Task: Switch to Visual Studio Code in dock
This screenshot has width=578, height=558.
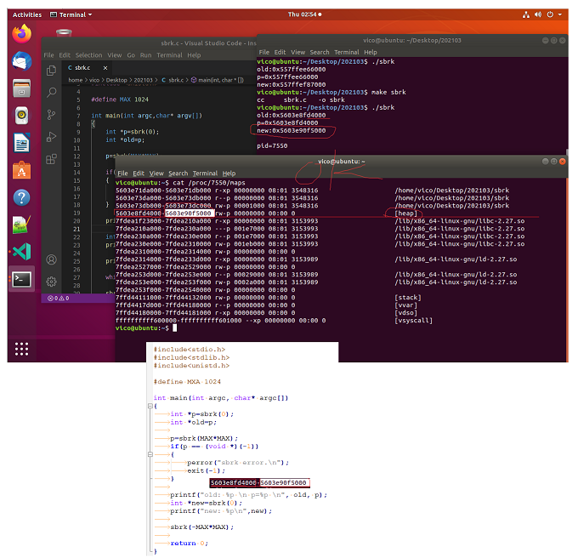Action: [22, 252]
